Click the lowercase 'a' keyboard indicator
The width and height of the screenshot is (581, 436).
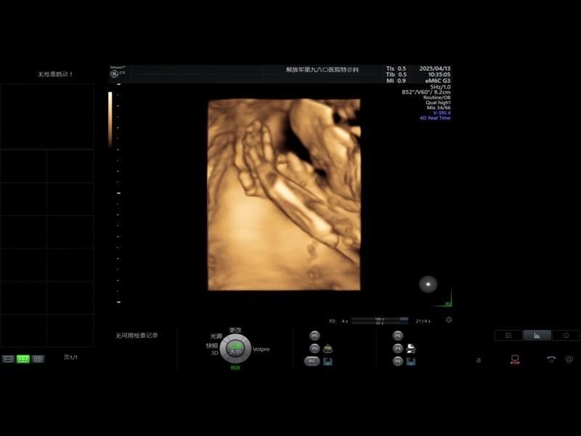[x=479, y=360]
